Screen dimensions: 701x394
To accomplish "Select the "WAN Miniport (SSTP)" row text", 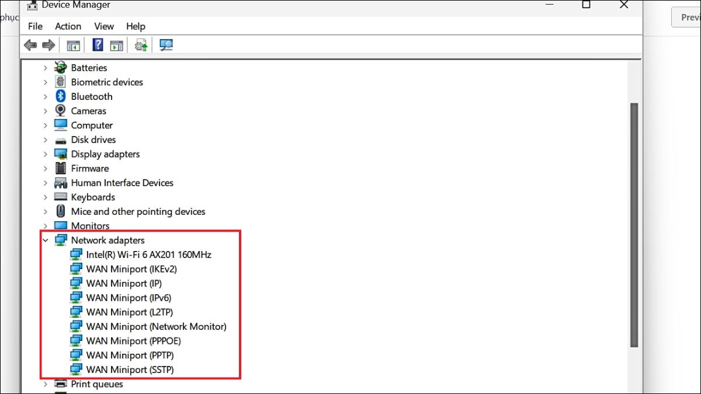I will pyautogui.click(x=130, y=369).
